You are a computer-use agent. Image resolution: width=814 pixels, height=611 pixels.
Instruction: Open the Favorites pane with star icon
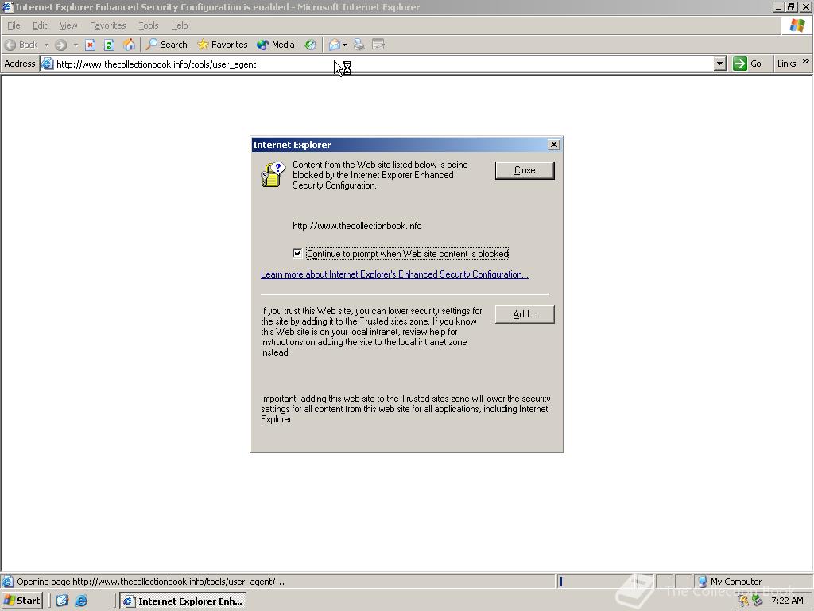pos(223,45)
